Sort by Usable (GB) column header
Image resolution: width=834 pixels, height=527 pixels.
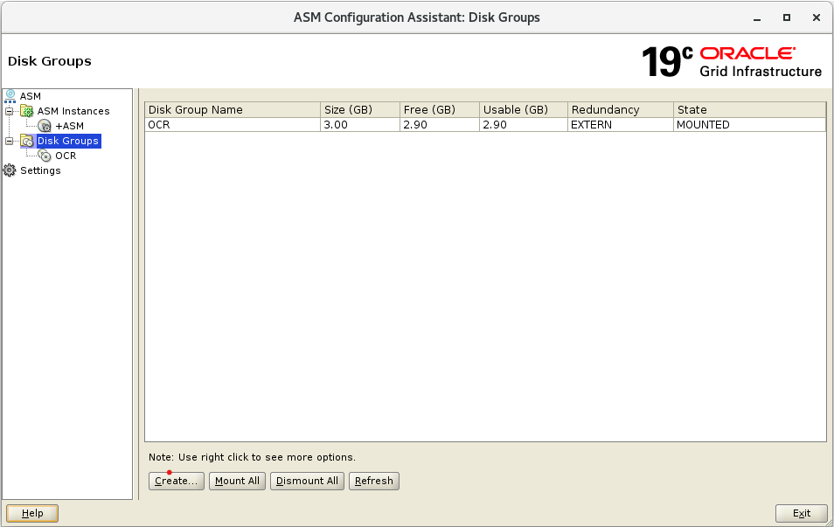[x=524, y=109]
